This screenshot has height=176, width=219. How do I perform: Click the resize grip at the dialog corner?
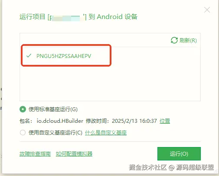pos(216,171)
